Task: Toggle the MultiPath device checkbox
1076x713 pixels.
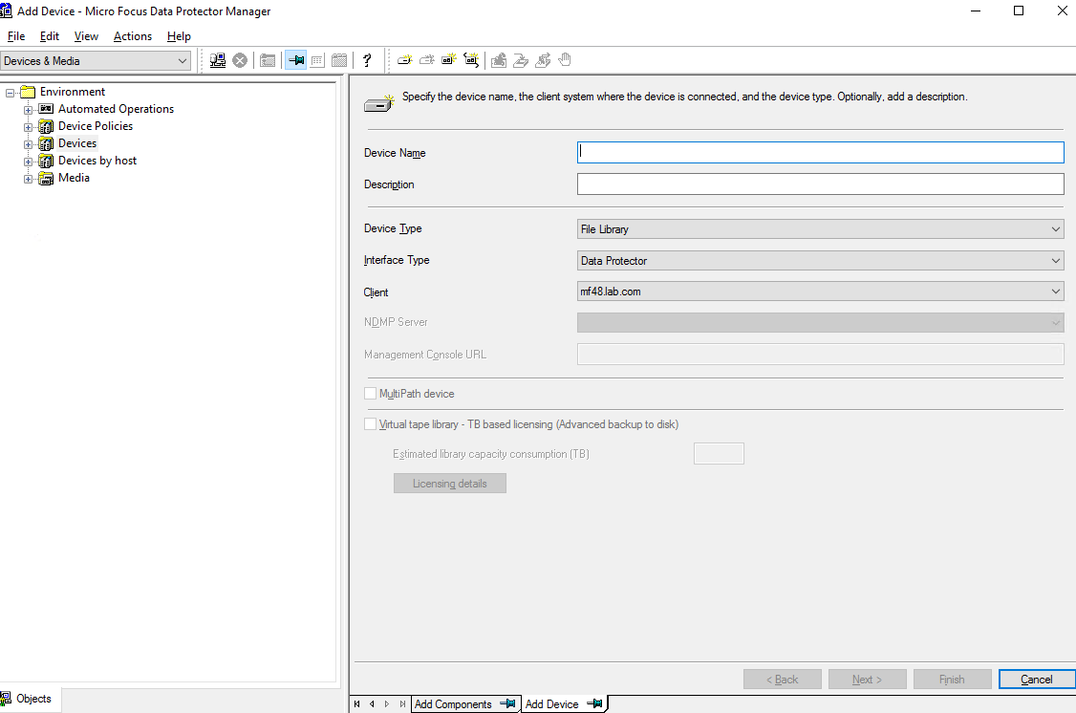Action: coord(371,393)
